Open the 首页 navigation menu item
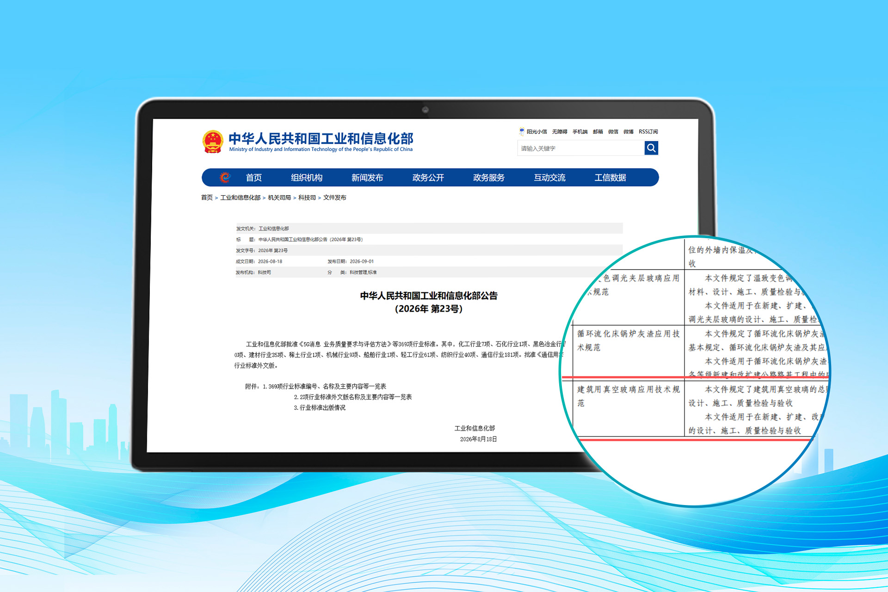This screenshot has height=592, width=888. [x=253, y=178]
